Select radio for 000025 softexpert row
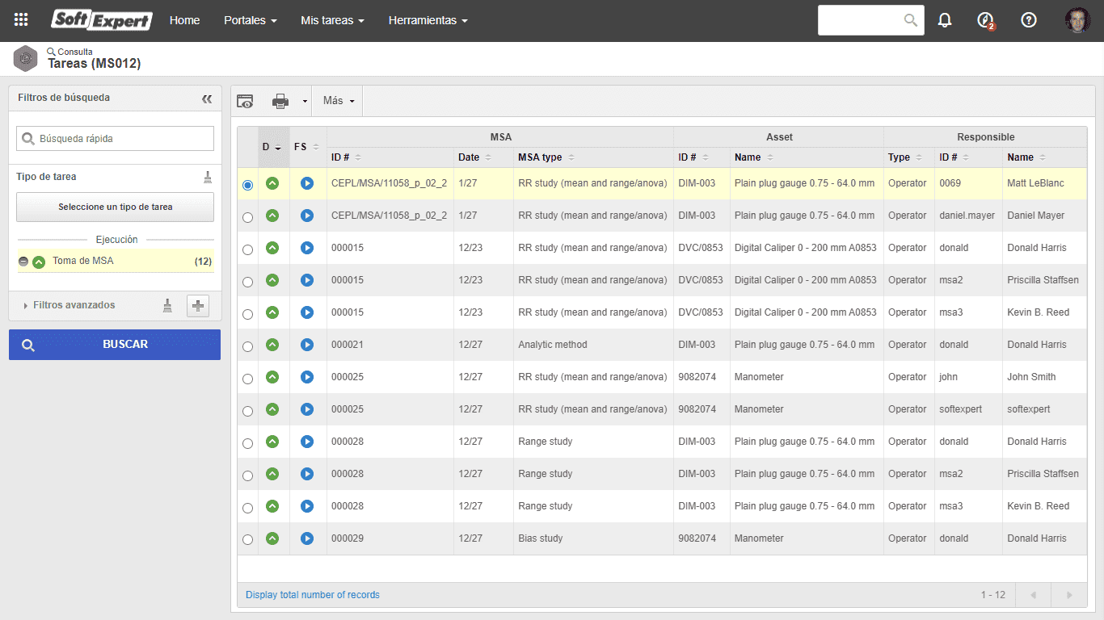 coord(247,411)
